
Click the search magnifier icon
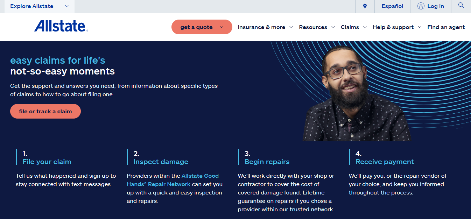pos(461,6)
